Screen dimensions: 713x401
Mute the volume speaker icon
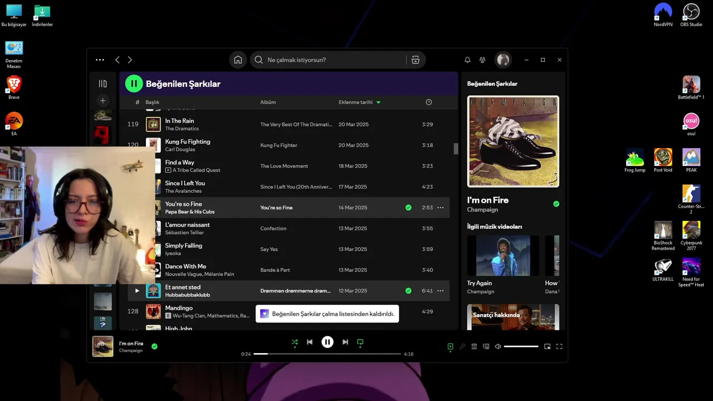pos(498,346)
